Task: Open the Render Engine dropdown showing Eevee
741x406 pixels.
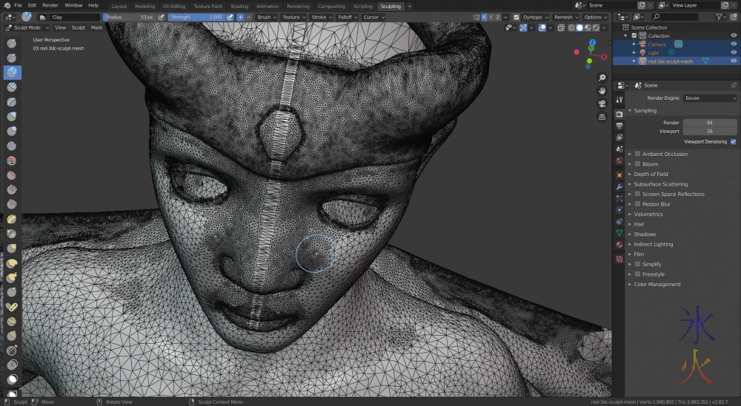Action: (x=709, y=98)
